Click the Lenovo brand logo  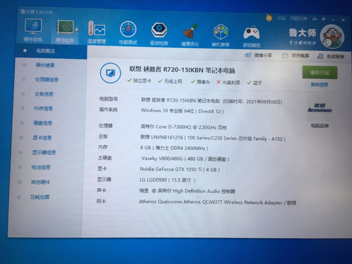(x=320, y=108)
